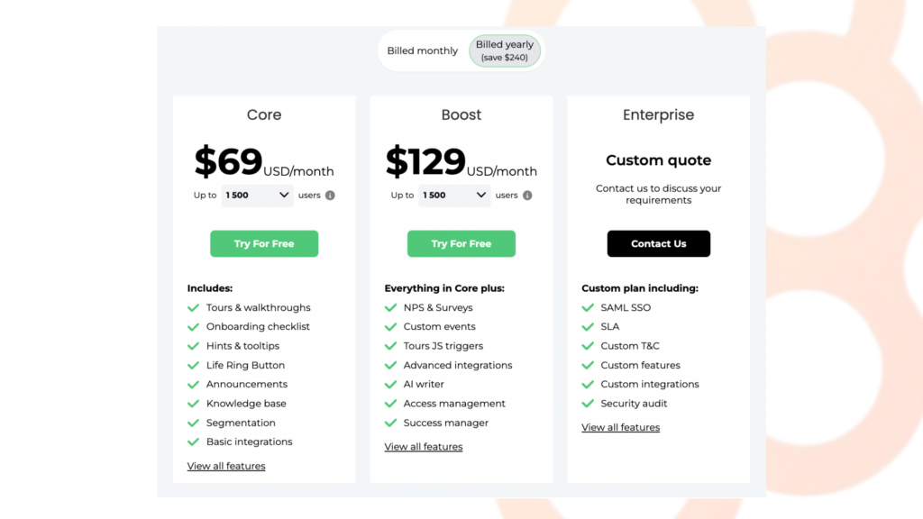
Task: Click the Contact Us button for Enterprise
Action: (658, 243)
